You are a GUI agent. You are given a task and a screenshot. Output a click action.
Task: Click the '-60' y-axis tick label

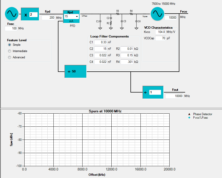pos(20,113)
